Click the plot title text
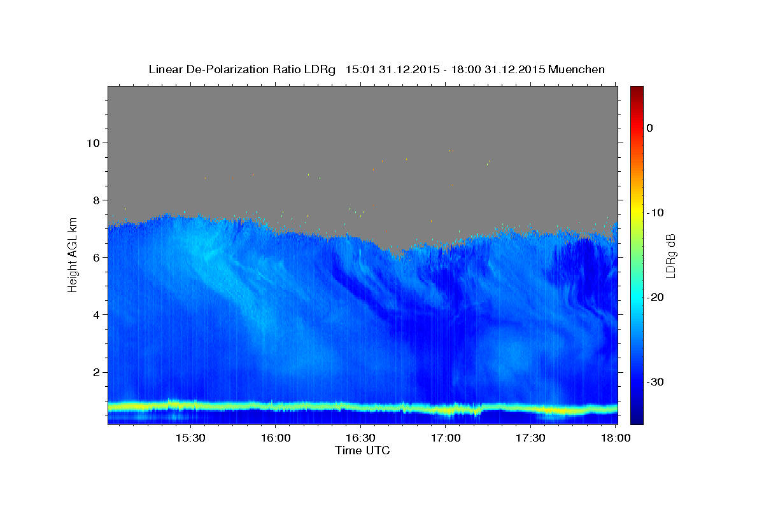Image resolution: width=764 pixels, height=509 pixels. pos(376,69)
